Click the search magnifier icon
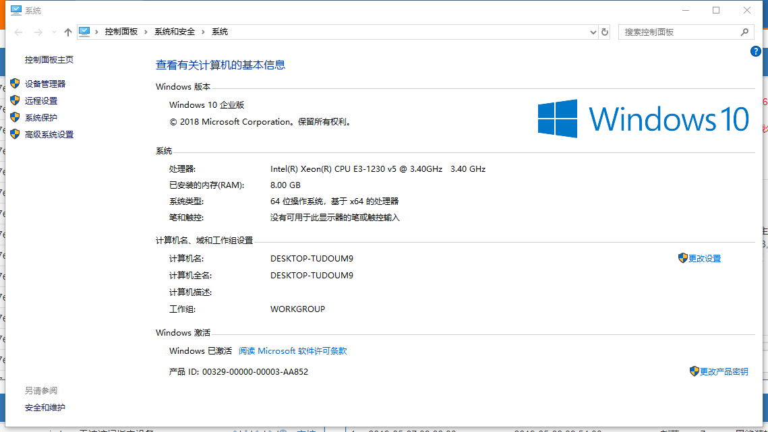The image size is (768, 432). click(x=744, y=32)
